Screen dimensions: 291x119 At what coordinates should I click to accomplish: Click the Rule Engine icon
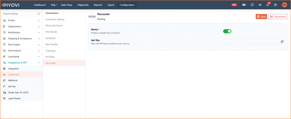[x=4, y=45]
